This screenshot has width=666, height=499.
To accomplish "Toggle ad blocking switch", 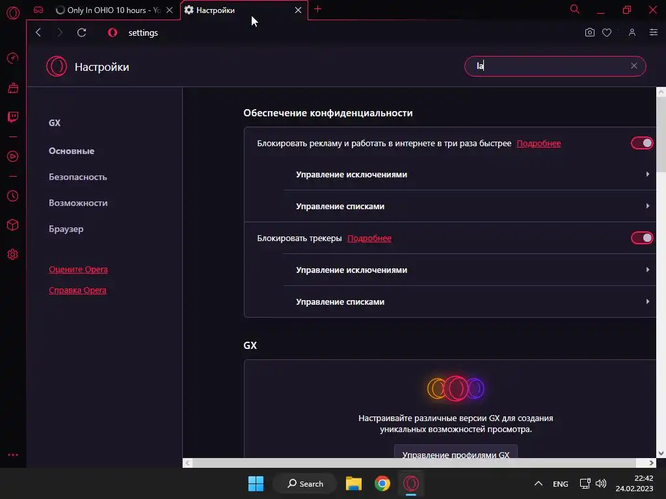I will 642,144.
